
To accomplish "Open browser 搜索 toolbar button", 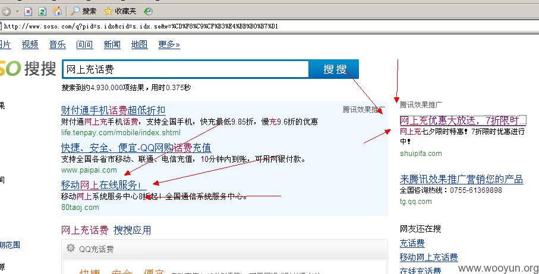I will (84, 11).
